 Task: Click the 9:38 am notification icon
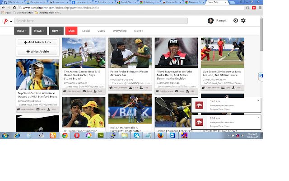pyautogui.click(x=199, y=122)
